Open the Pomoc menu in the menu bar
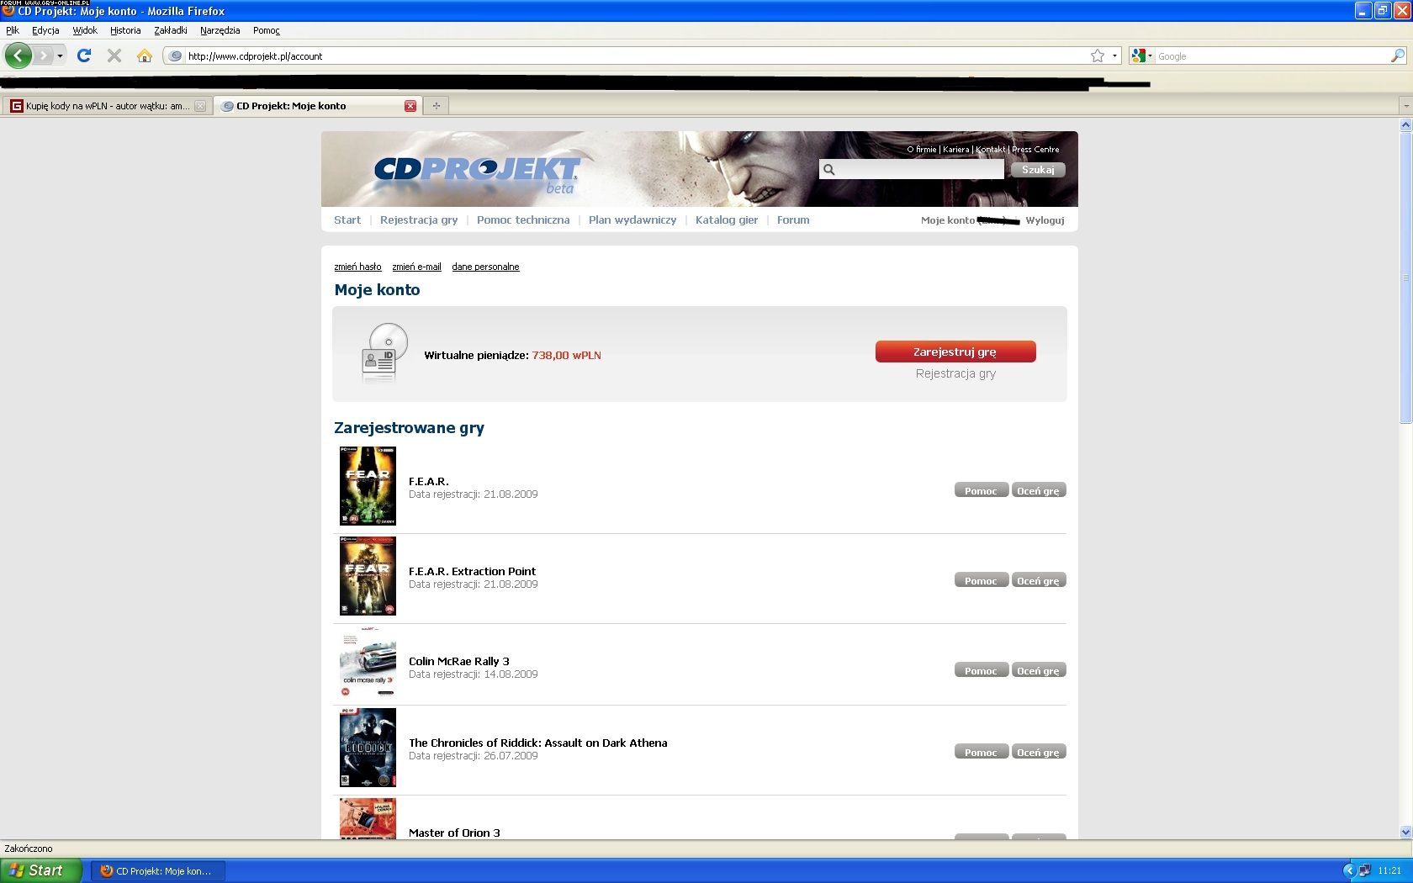 [x=267, y=30]
